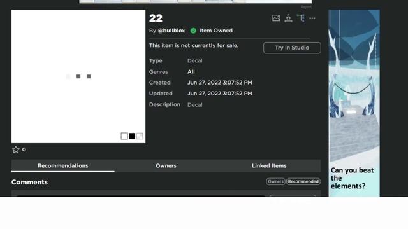Click the Report link above the ad

(306, 7)
